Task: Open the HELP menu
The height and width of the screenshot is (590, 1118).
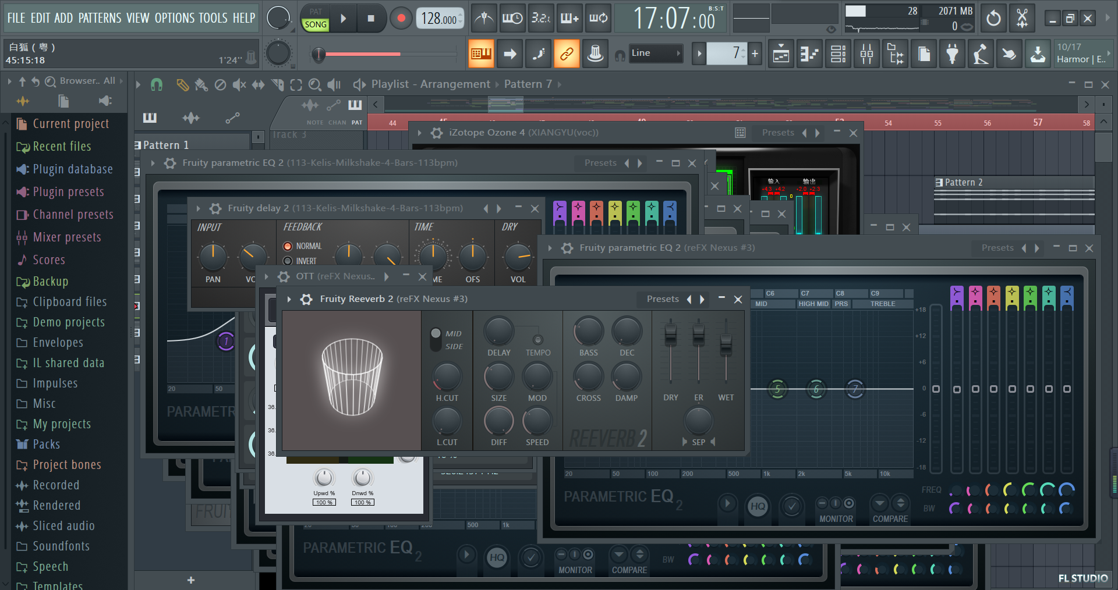Action: click(244, 18)
